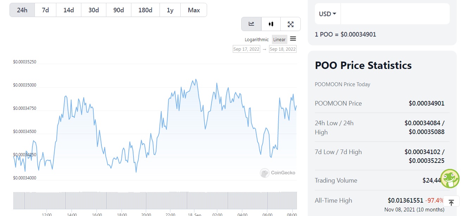
Task: Enable Logarithmic chart scale
Action: (x=257, y=40)
